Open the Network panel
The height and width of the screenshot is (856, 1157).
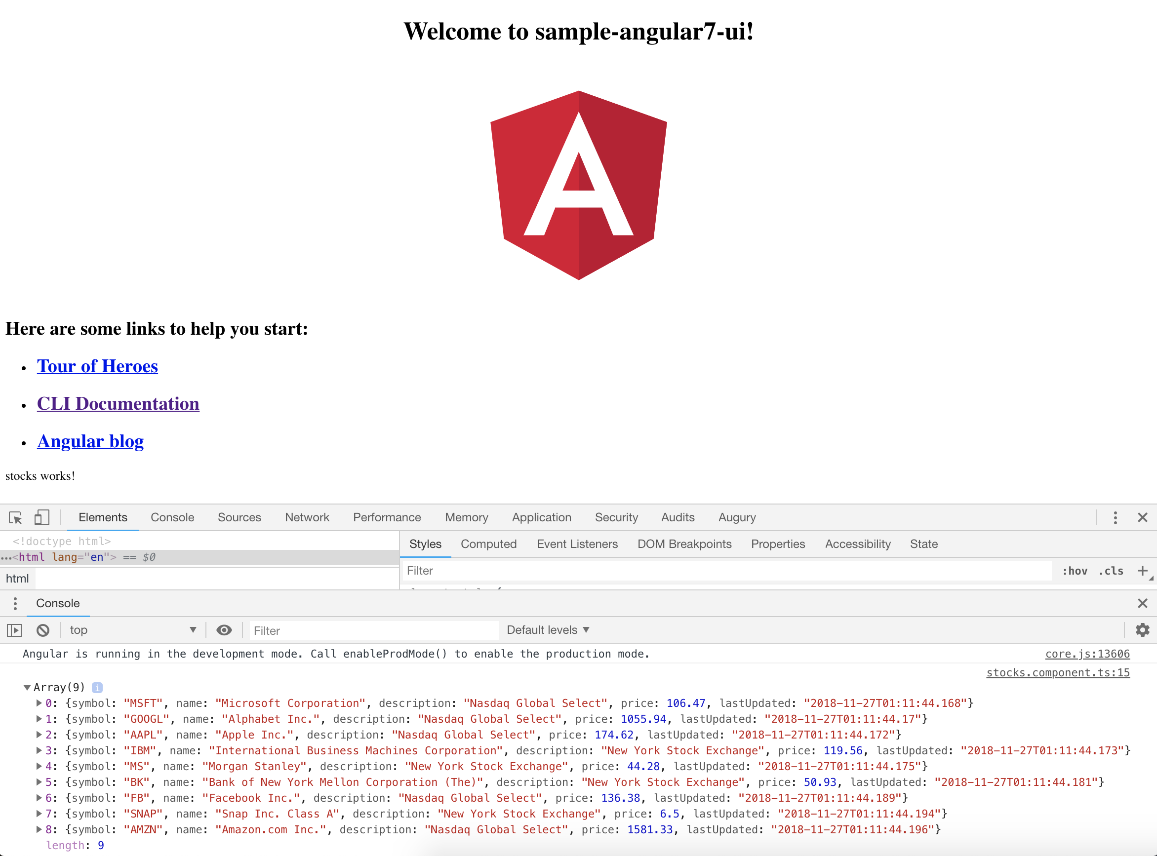point(307,517)
